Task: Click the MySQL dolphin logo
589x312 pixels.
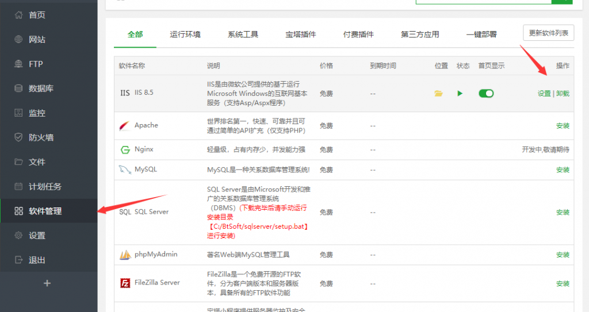Action: click(125, 170)
